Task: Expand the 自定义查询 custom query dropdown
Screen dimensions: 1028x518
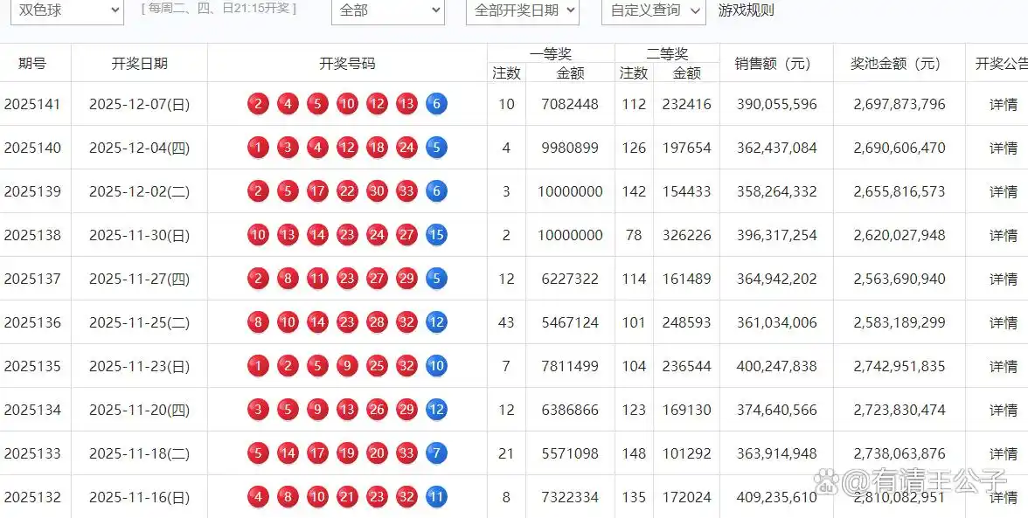Action: pyautogui.click(x=653, y=11)
